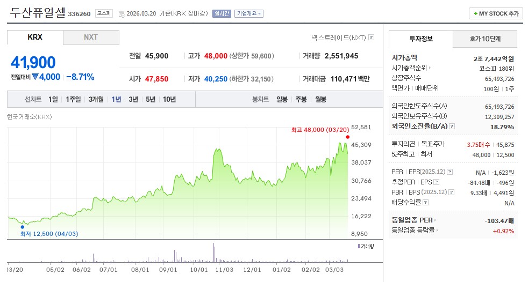Click the 코스피 market badge
Viewport: 528px width, 282px height.
[x=104, y=13]
